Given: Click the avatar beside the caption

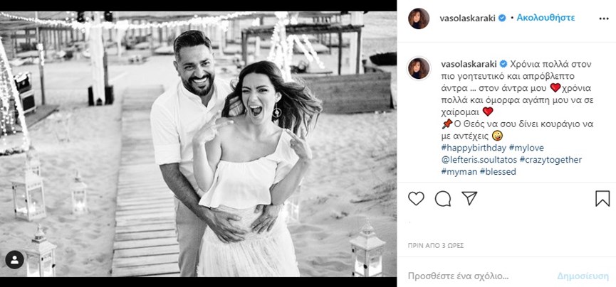Looking at the screenshot, I should (x=419, y=68).
